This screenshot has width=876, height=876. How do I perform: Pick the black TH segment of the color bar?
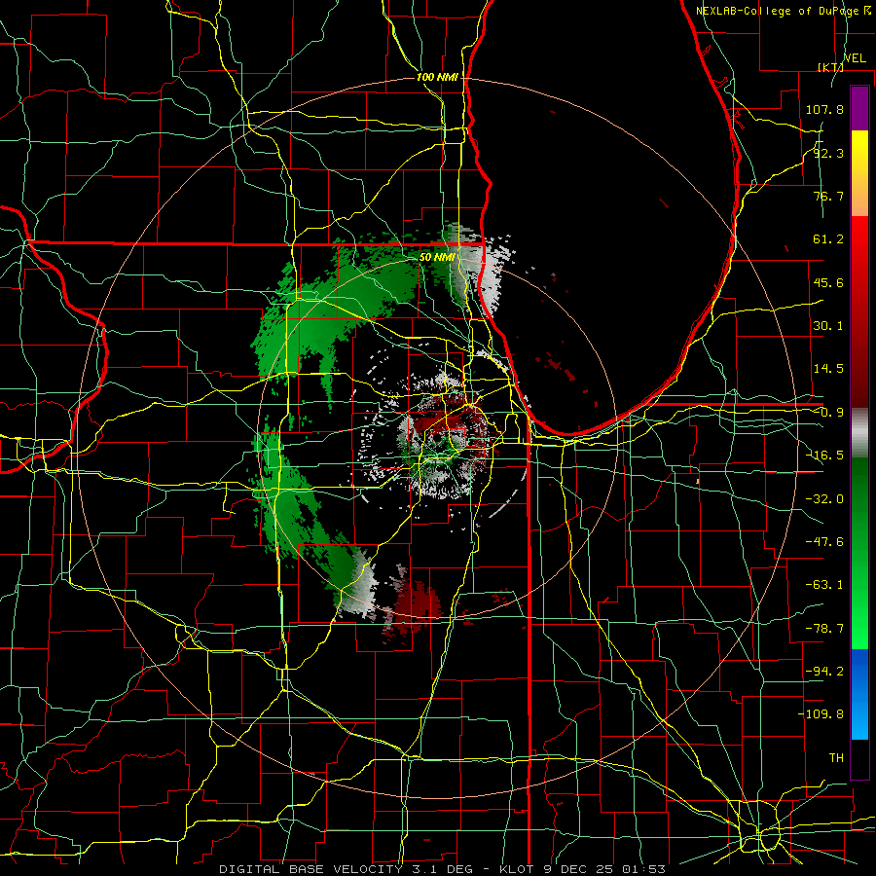859,758
